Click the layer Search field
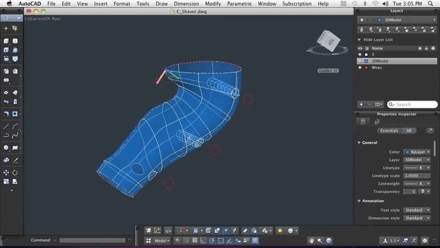The width and height of the screenshot is (440, 248). [412, 104]
